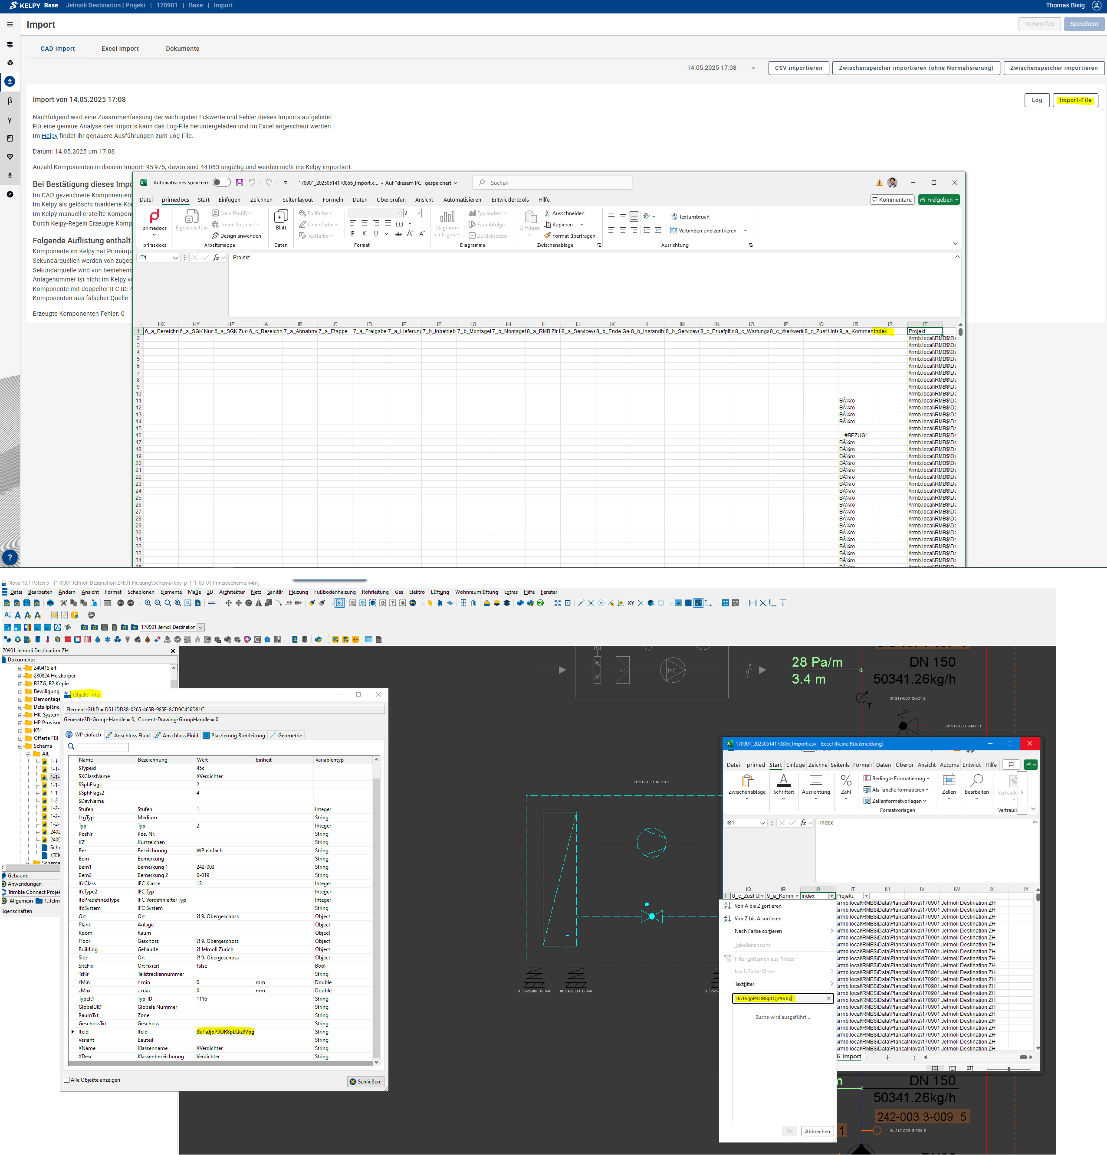Expand the font size dropdown showing 9
The height and width of the screenshot is (1155, 1107).
[419, 213]
